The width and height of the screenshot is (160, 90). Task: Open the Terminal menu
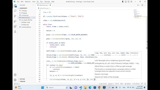[x=47, y=2]
